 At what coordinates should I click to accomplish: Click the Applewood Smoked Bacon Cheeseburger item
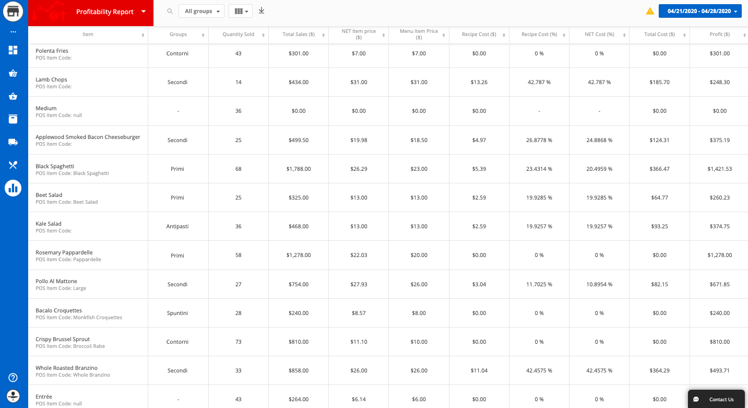(x=88, y=137)
